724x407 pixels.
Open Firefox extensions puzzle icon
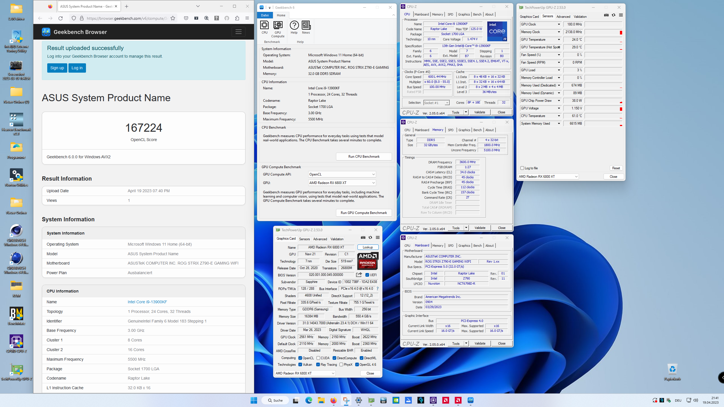(x=237, y=18)
